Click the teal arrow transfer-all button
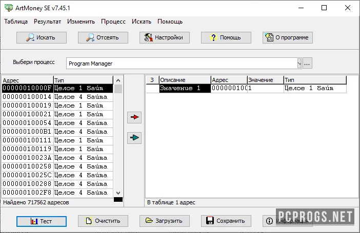The image size is (360, 233). (134, 138)
